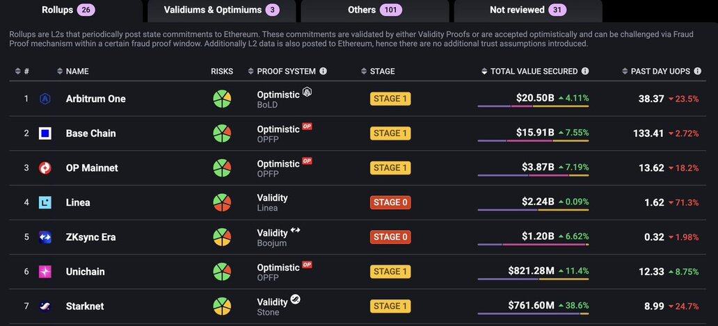Click Linea's Stage 0 badge

click(x=390, y=202)
